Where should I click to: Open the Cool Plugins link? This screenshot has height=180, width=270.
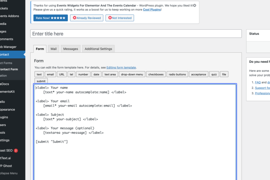point(152,10)
